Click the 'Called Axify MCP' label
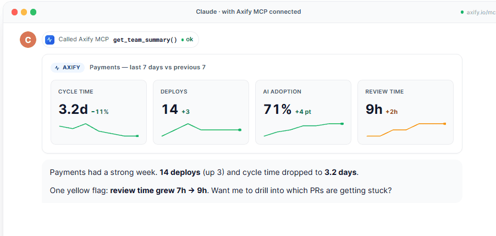This screenshot has width=496, height=236. [84, 40]
